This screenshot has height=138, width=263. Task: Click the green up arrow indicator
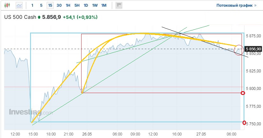pos(39,17)
